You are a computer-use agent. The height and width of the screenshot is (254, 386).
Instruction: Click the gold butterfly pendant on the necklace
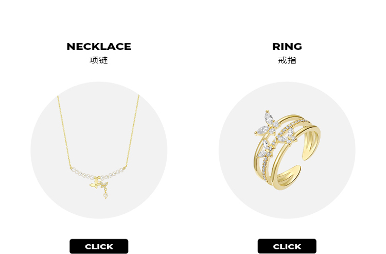click(95, 183)
